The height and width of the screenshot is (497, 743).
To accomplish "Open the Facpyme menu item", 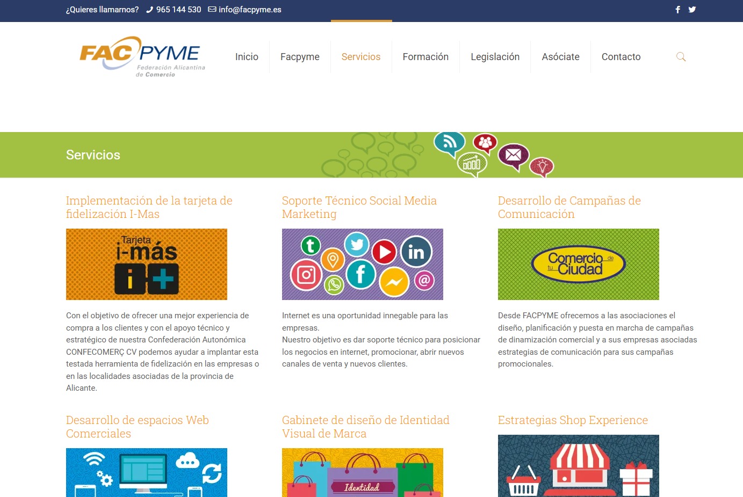I will [300, 57].
